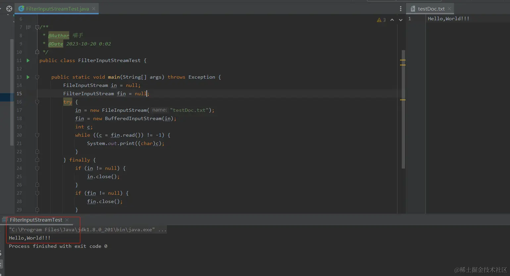Click the warnings indicator showing 3
510x276 pixels.
click(381, 20)
